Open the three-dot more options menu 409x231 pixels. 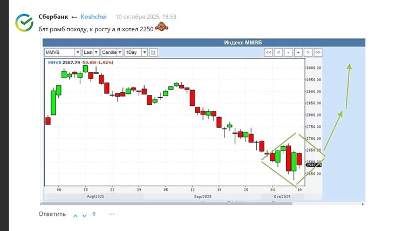point(112,214)
